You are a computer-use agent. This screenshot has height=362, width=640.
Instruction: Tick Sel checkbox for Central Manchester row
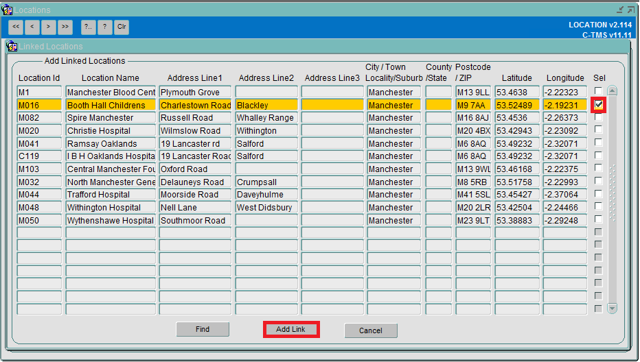coord(598,169)
